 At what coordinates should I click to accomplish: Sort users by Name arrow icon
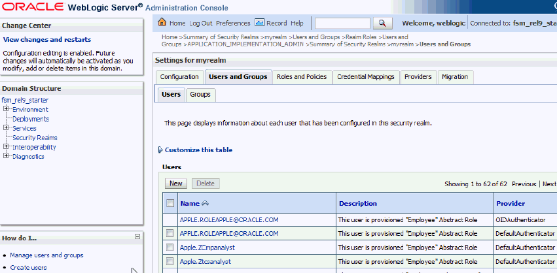coord(205,204)
